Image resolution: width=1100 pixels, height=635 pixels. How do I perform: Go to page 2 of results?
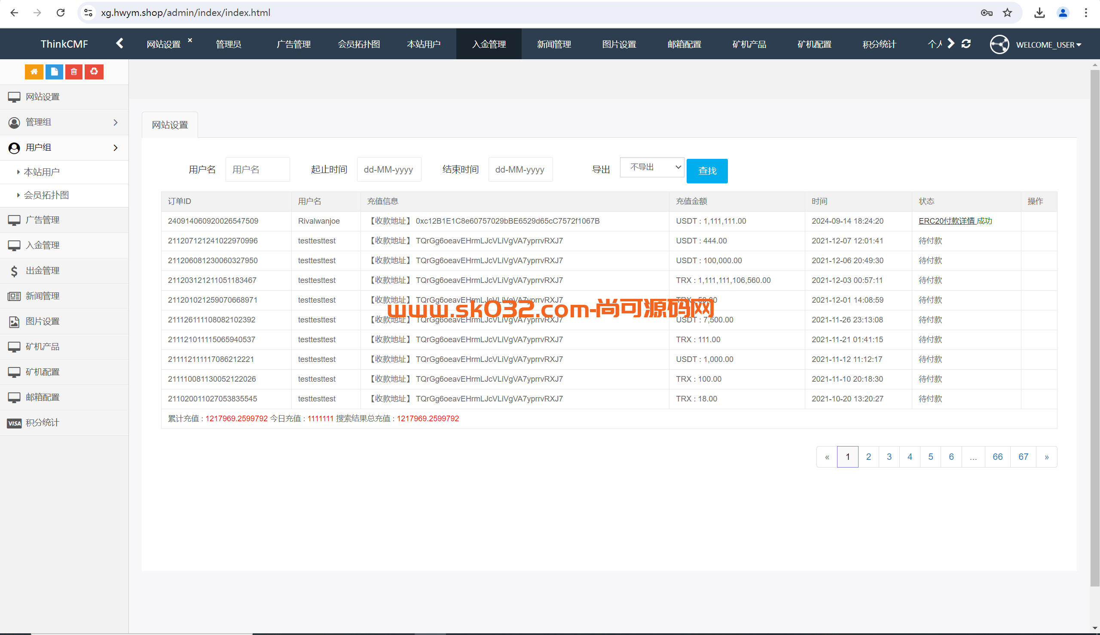click(x=868, y=457)
